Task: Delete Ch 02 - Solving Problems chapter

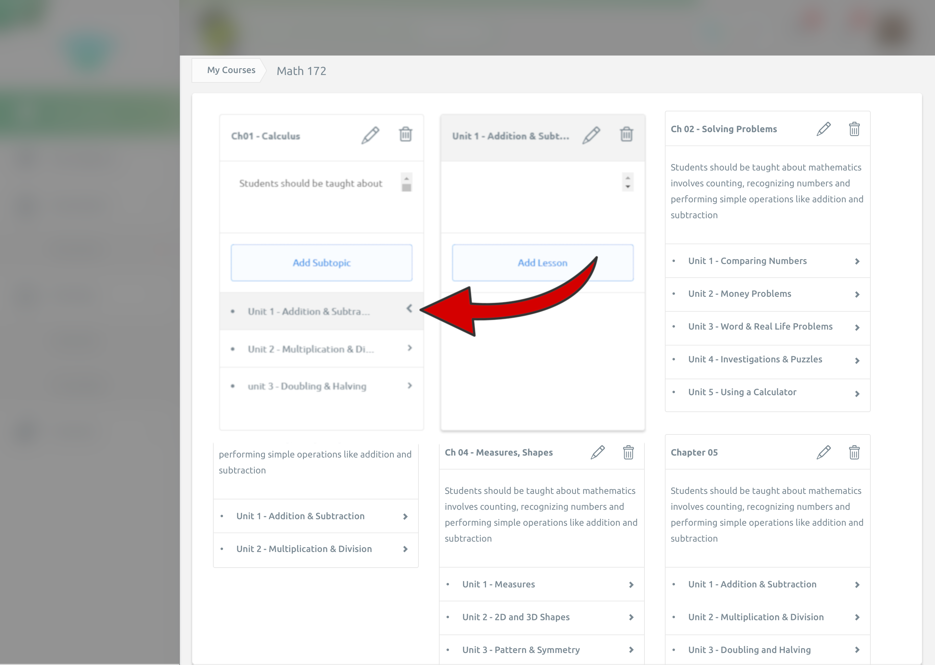Action: click(x=854, y=129)
